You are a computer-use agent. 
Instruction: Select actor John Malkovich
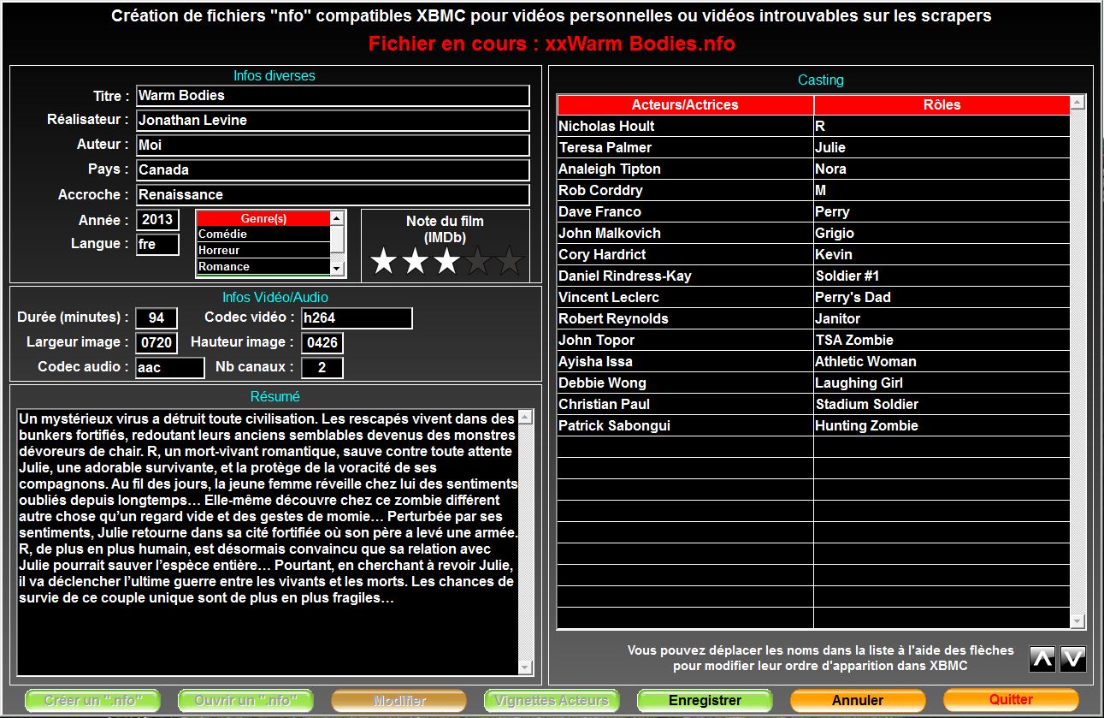coord(685,233)
